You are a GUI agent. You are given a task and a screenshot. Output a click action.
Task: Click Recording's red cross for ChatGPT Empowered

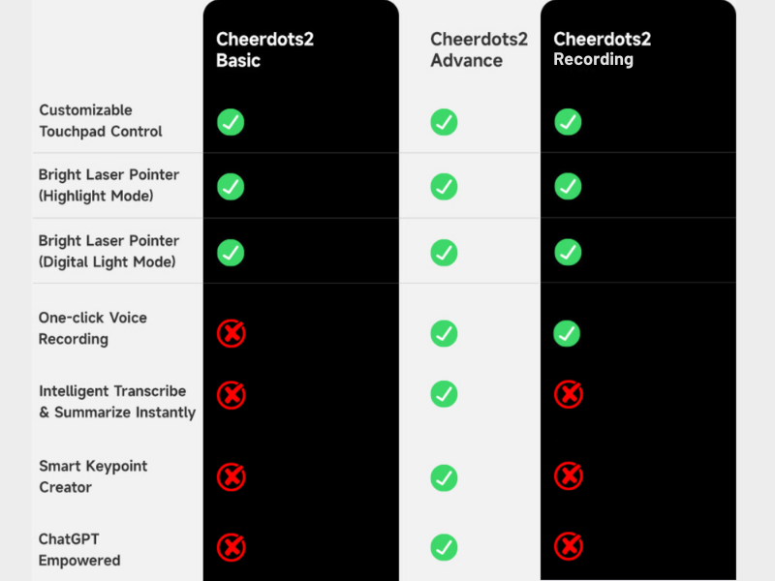pyautogui.click(x=568, y=547)
